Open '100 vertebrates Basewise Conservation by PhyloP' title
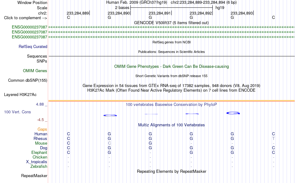Viewport: 295px width, 183px height. pyautogui.click(x=171, y=105)
